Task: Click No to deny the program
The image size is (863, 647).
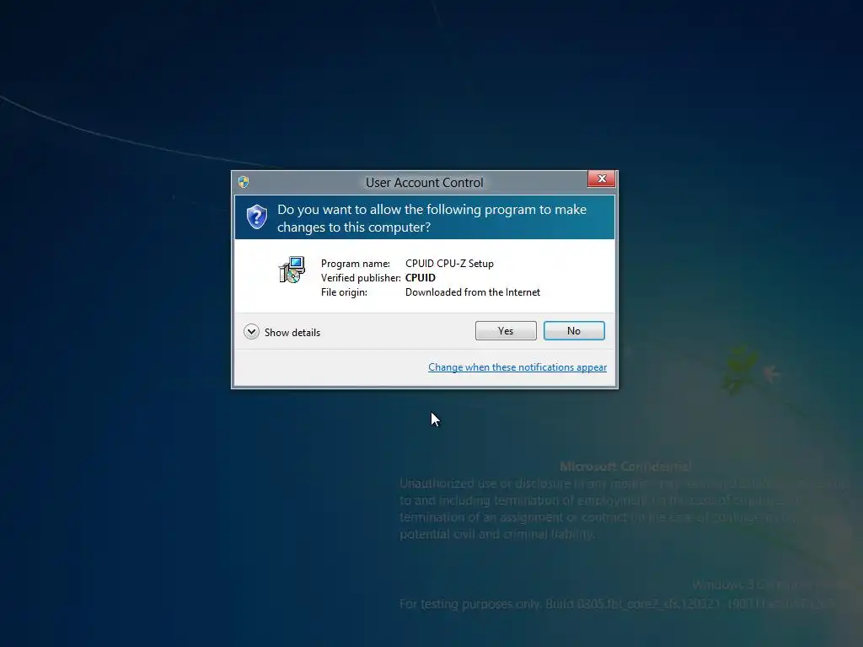Action: (573, 330)
